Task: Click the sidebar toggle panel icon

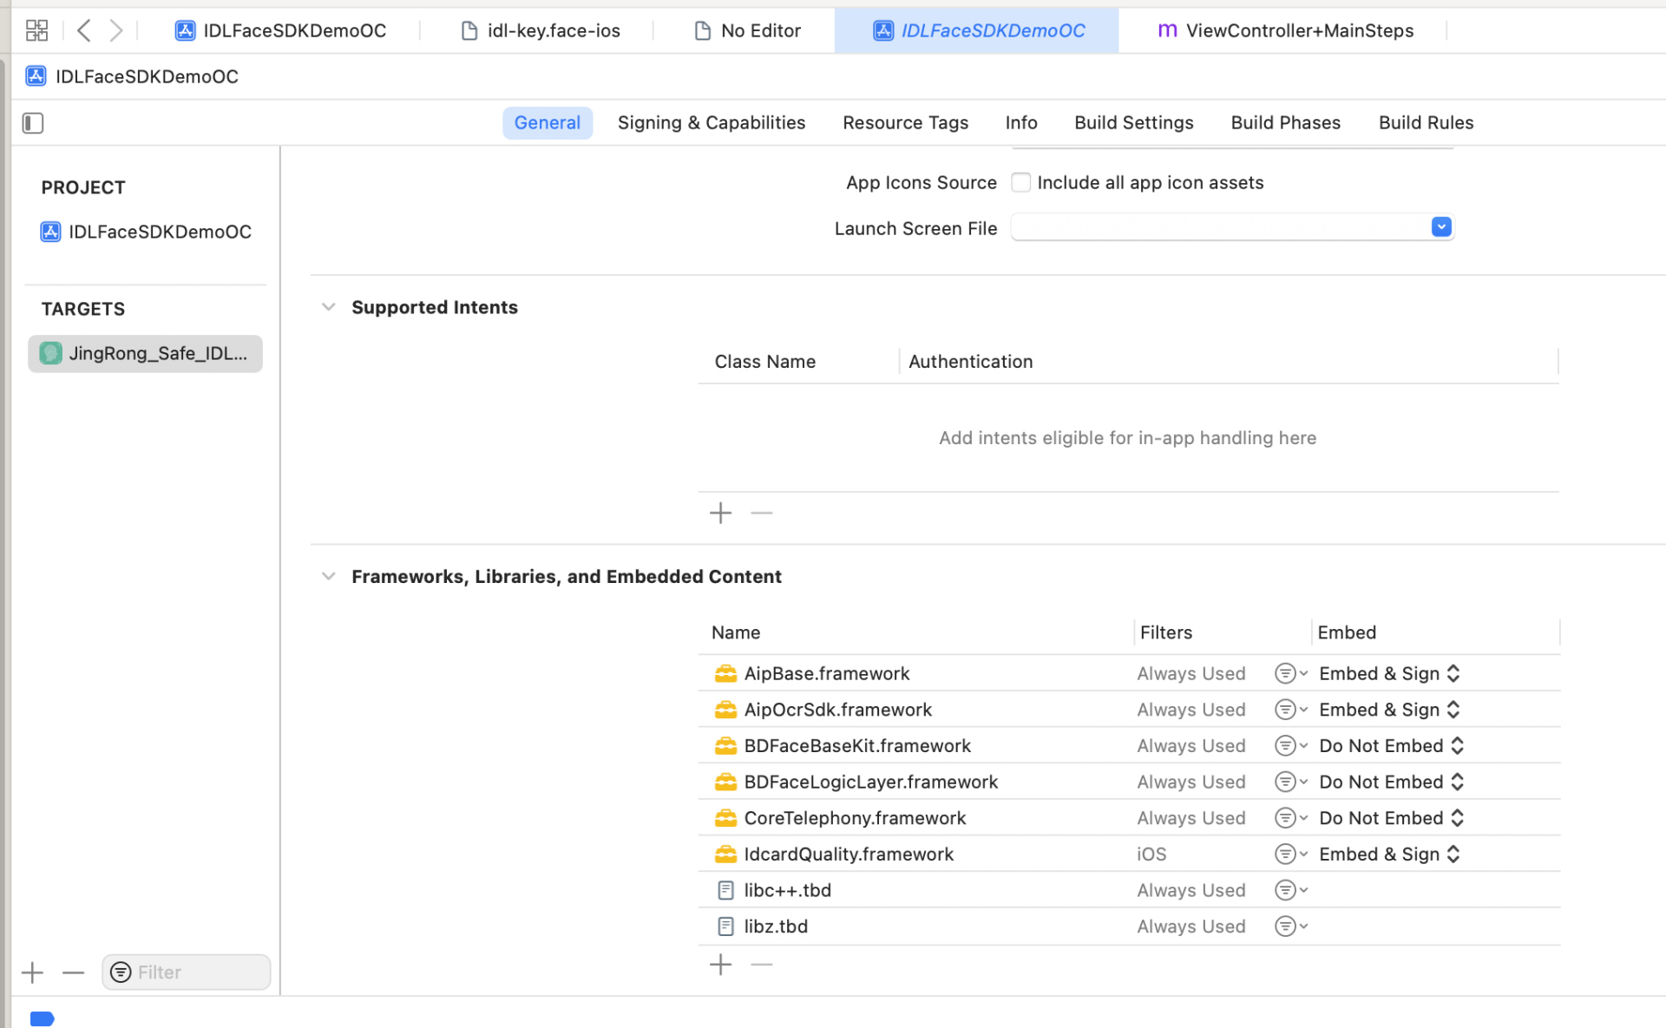Action: [x=33, y=121]
